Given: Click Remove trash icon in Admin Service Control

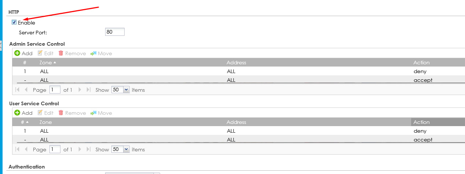Looking at the screenshot, I should (x=61, y=53).
